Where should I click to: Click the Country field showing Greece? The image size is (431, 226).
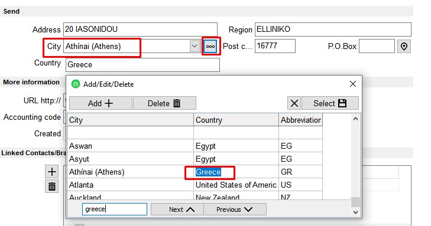pos(142,65)
